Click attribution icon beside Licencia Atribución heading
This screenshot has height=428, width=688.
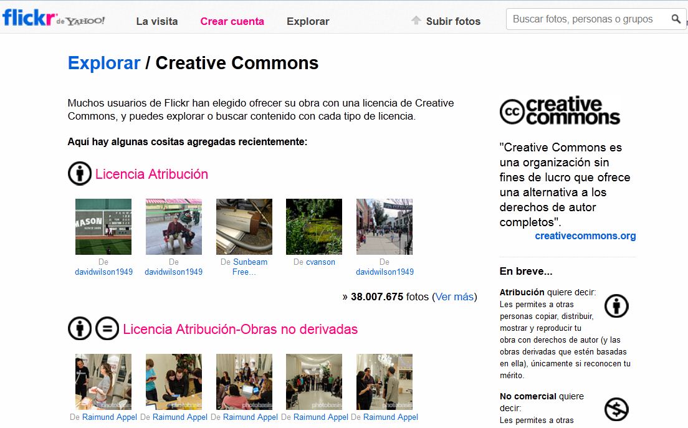click(x=79, y=174)
